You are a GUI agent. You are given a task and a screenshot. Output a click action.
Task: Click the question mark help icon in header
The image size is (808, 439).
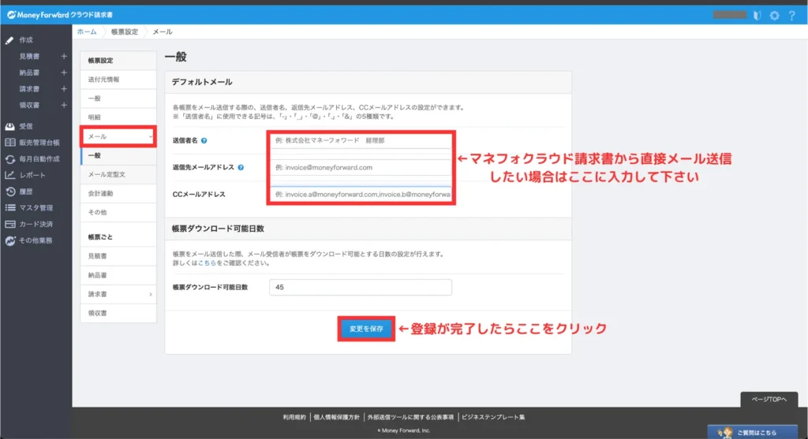(x=791, y=15)
